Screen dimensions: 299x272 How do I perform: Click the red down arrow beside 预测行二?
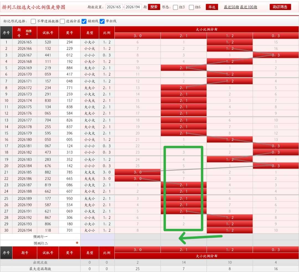77,243
